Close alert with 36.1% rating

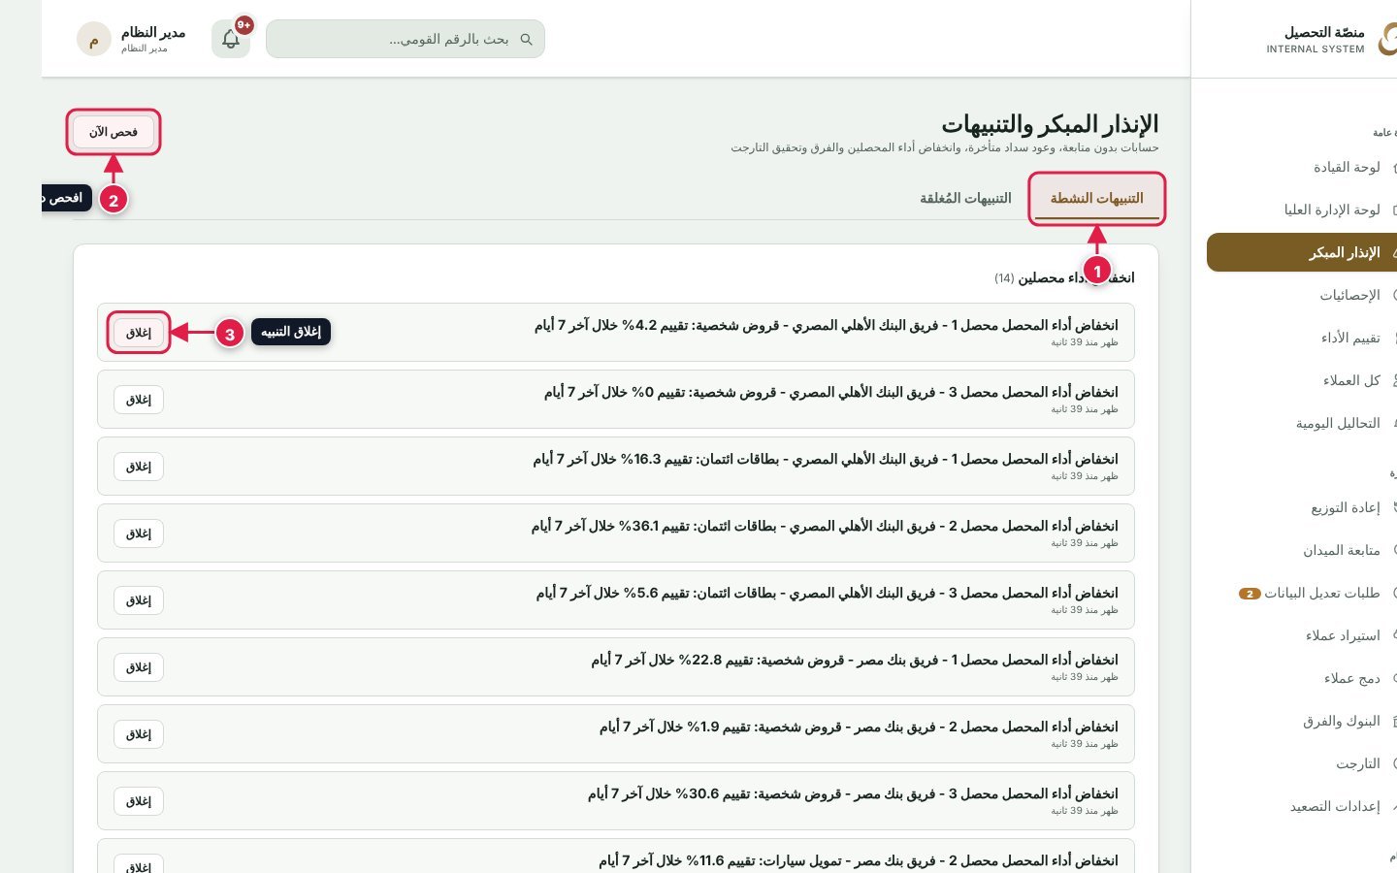pos(139,533)
